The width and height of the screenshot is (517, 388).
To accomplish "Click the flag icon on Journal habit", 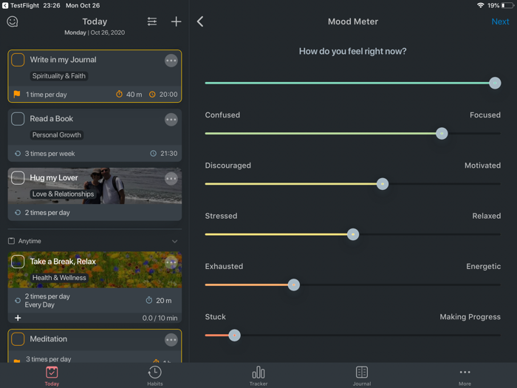I will click(x=17, y=95).
